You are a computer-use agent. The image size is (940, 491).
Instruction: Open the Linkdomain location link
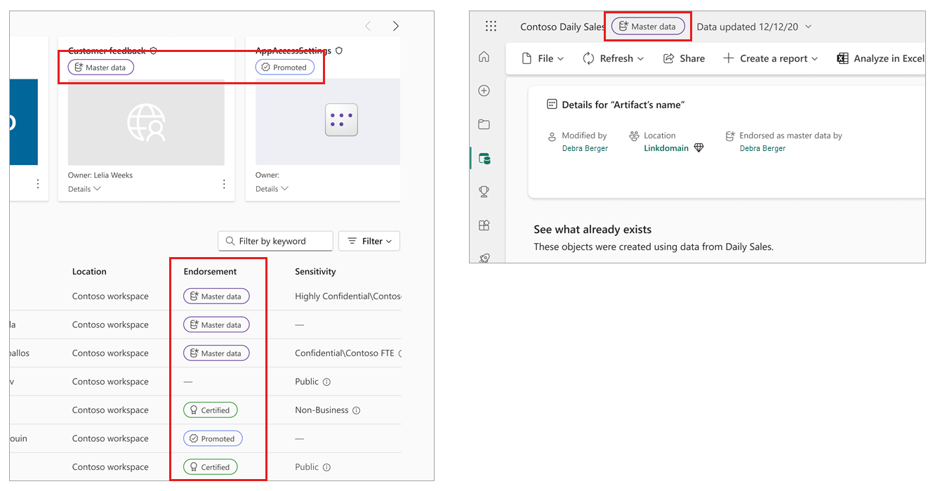(666, 148)
